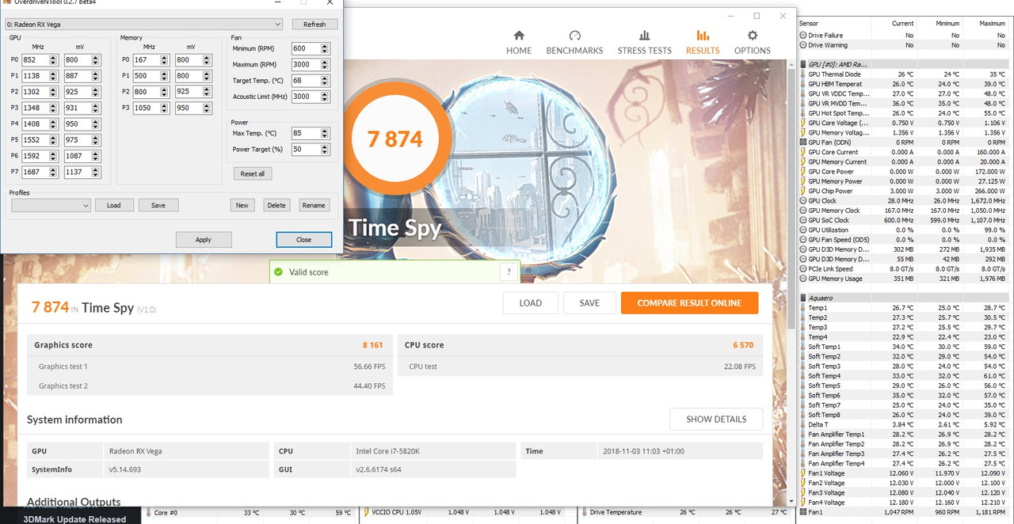This screenshot has width=1014, height=524.
Task: Delete the selected profile
Action: click(x=276, y=205)
